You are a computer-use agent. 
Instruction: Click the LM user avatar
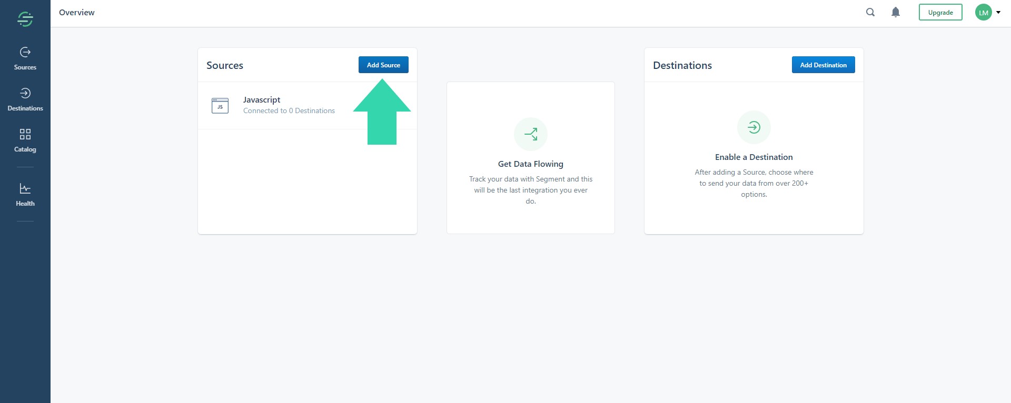click(x=983, y=13)
